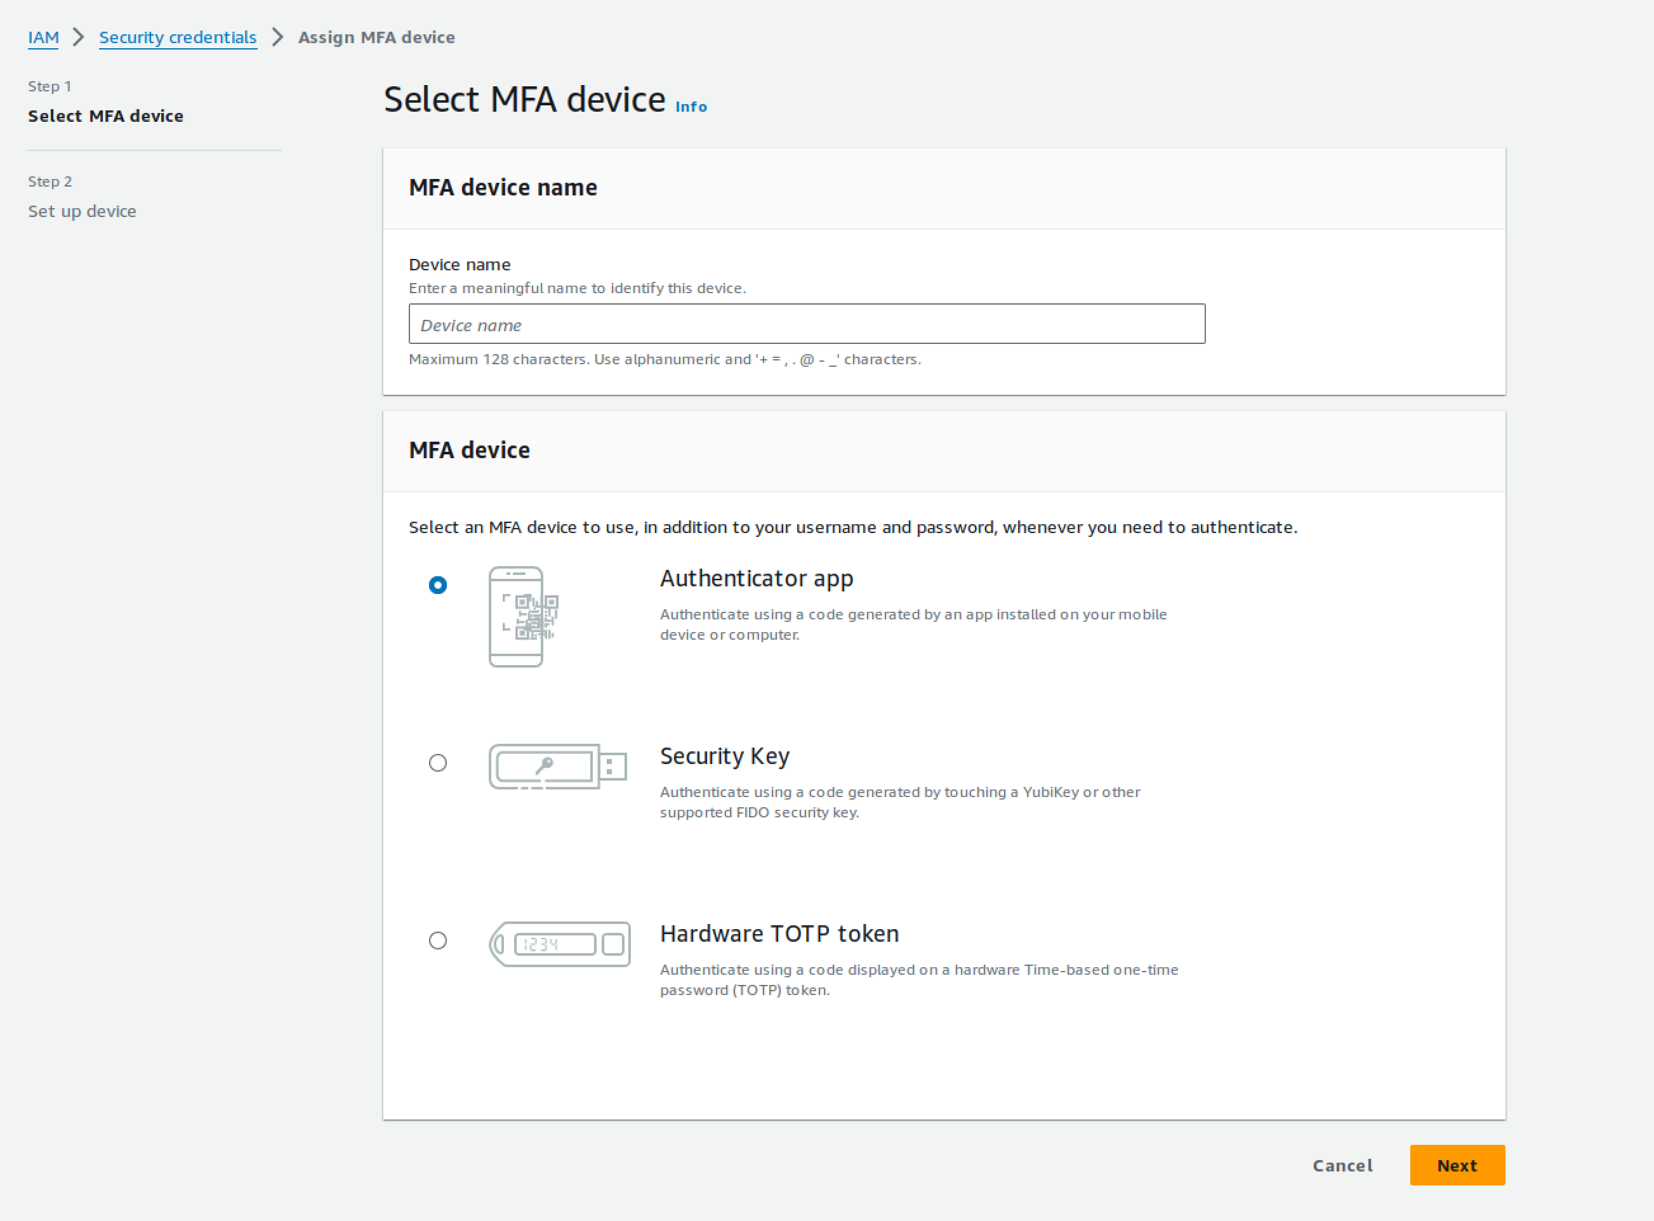Screen dimensions: 1654x1221
Task: Select the Security Key radio button
Action: pyautogui.click(x=437, y=763)
